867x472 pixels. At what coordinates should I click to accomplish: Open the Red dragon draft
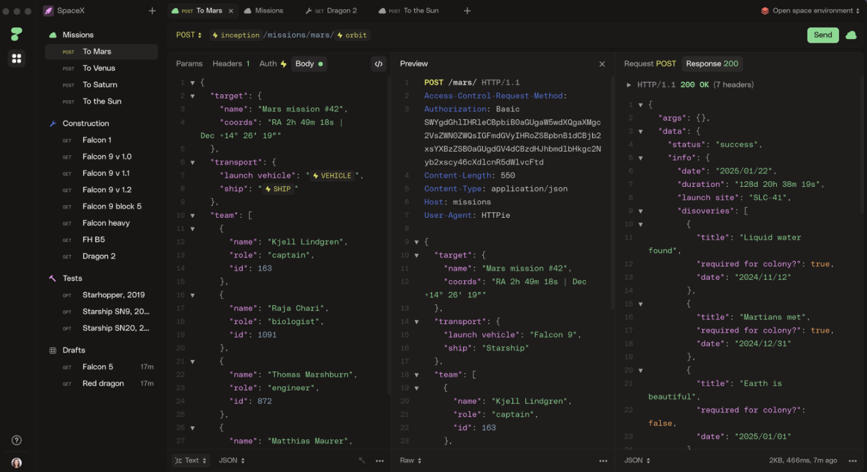coord(101,384)
